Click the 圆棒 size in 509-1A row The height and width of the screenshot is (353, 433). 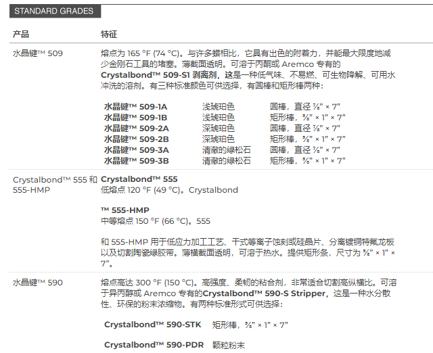pyautogui.click(x=305, y=107)
